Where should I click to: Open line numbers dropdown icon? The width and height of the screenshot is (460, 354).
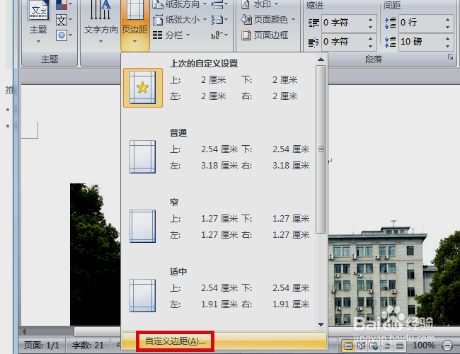coord(219,20)
